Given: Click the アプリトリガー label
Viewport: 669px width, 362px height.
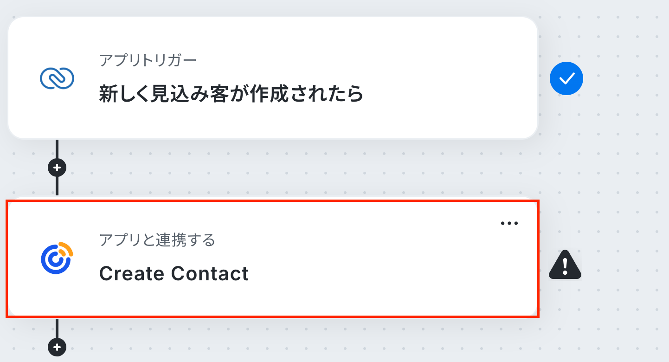Looking at the screenshot, I should 148,60.
